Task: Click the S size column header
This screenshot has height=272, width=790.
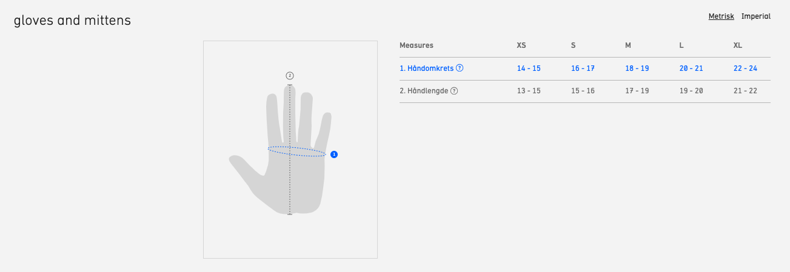Action: pos(573,45)
